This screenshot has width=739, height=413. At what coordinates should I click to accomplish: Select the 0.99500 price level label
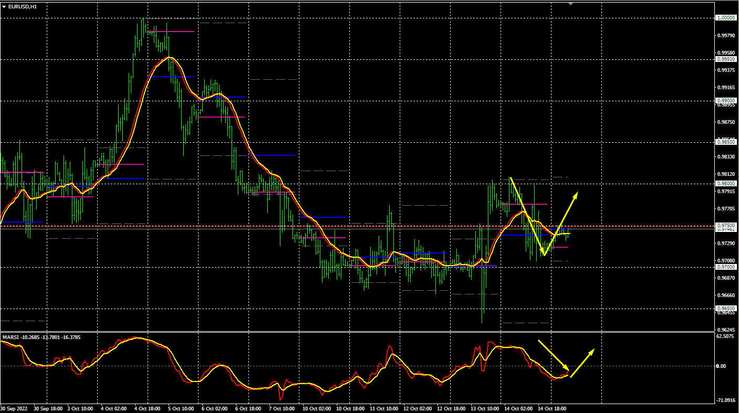[725, 59]
